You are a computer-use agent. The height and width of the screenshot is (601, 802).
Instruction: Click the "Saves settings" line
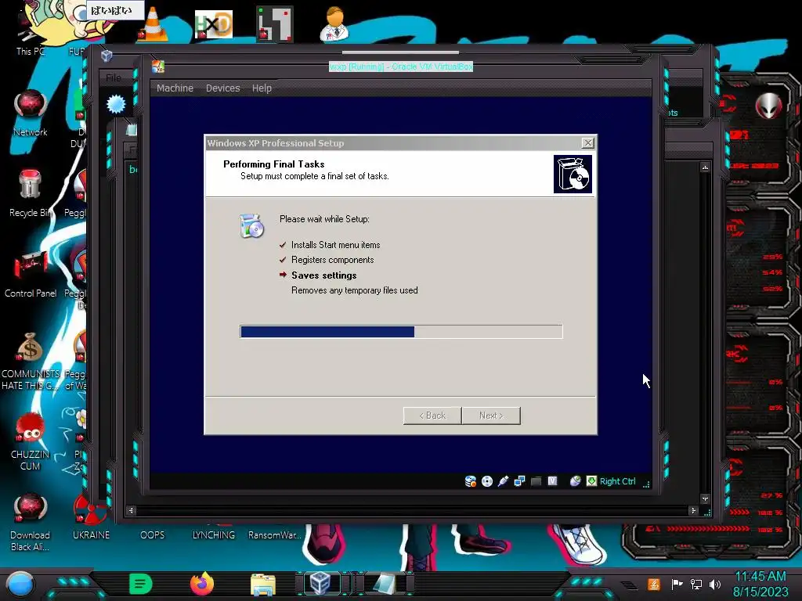point(323,275)
